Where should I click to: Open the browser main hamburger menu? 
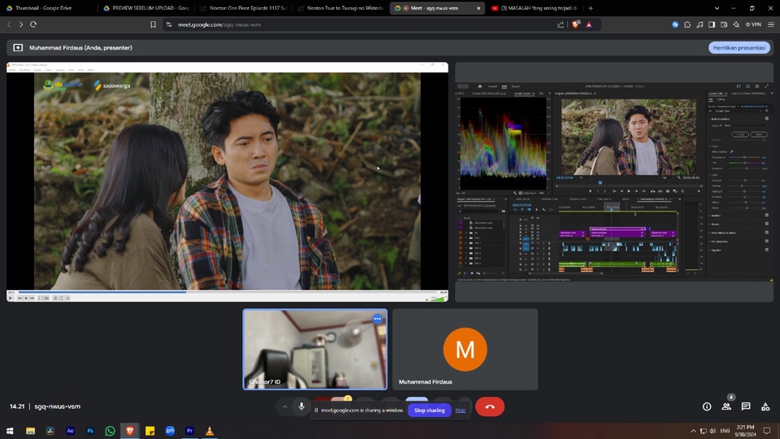pyautogui.click(x=771, y=24)
